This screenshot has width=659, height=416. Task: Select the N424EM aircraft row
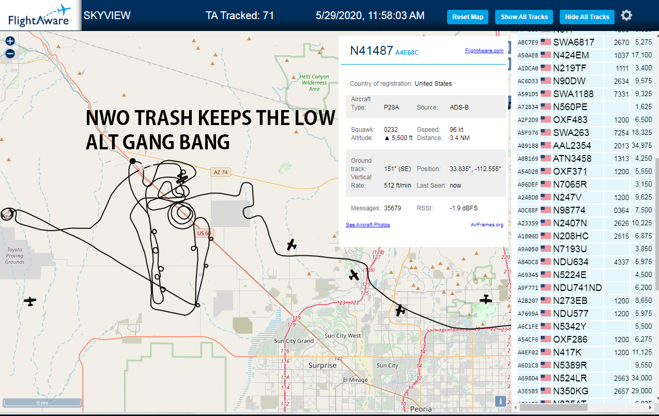(x=586, y=55)
